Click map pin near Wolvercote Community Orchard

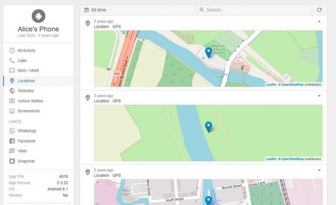pyautogui.click(x=208, y=52)
